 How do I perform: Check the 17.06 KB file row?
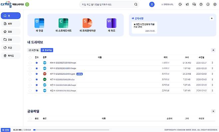(x=30, y=63)
